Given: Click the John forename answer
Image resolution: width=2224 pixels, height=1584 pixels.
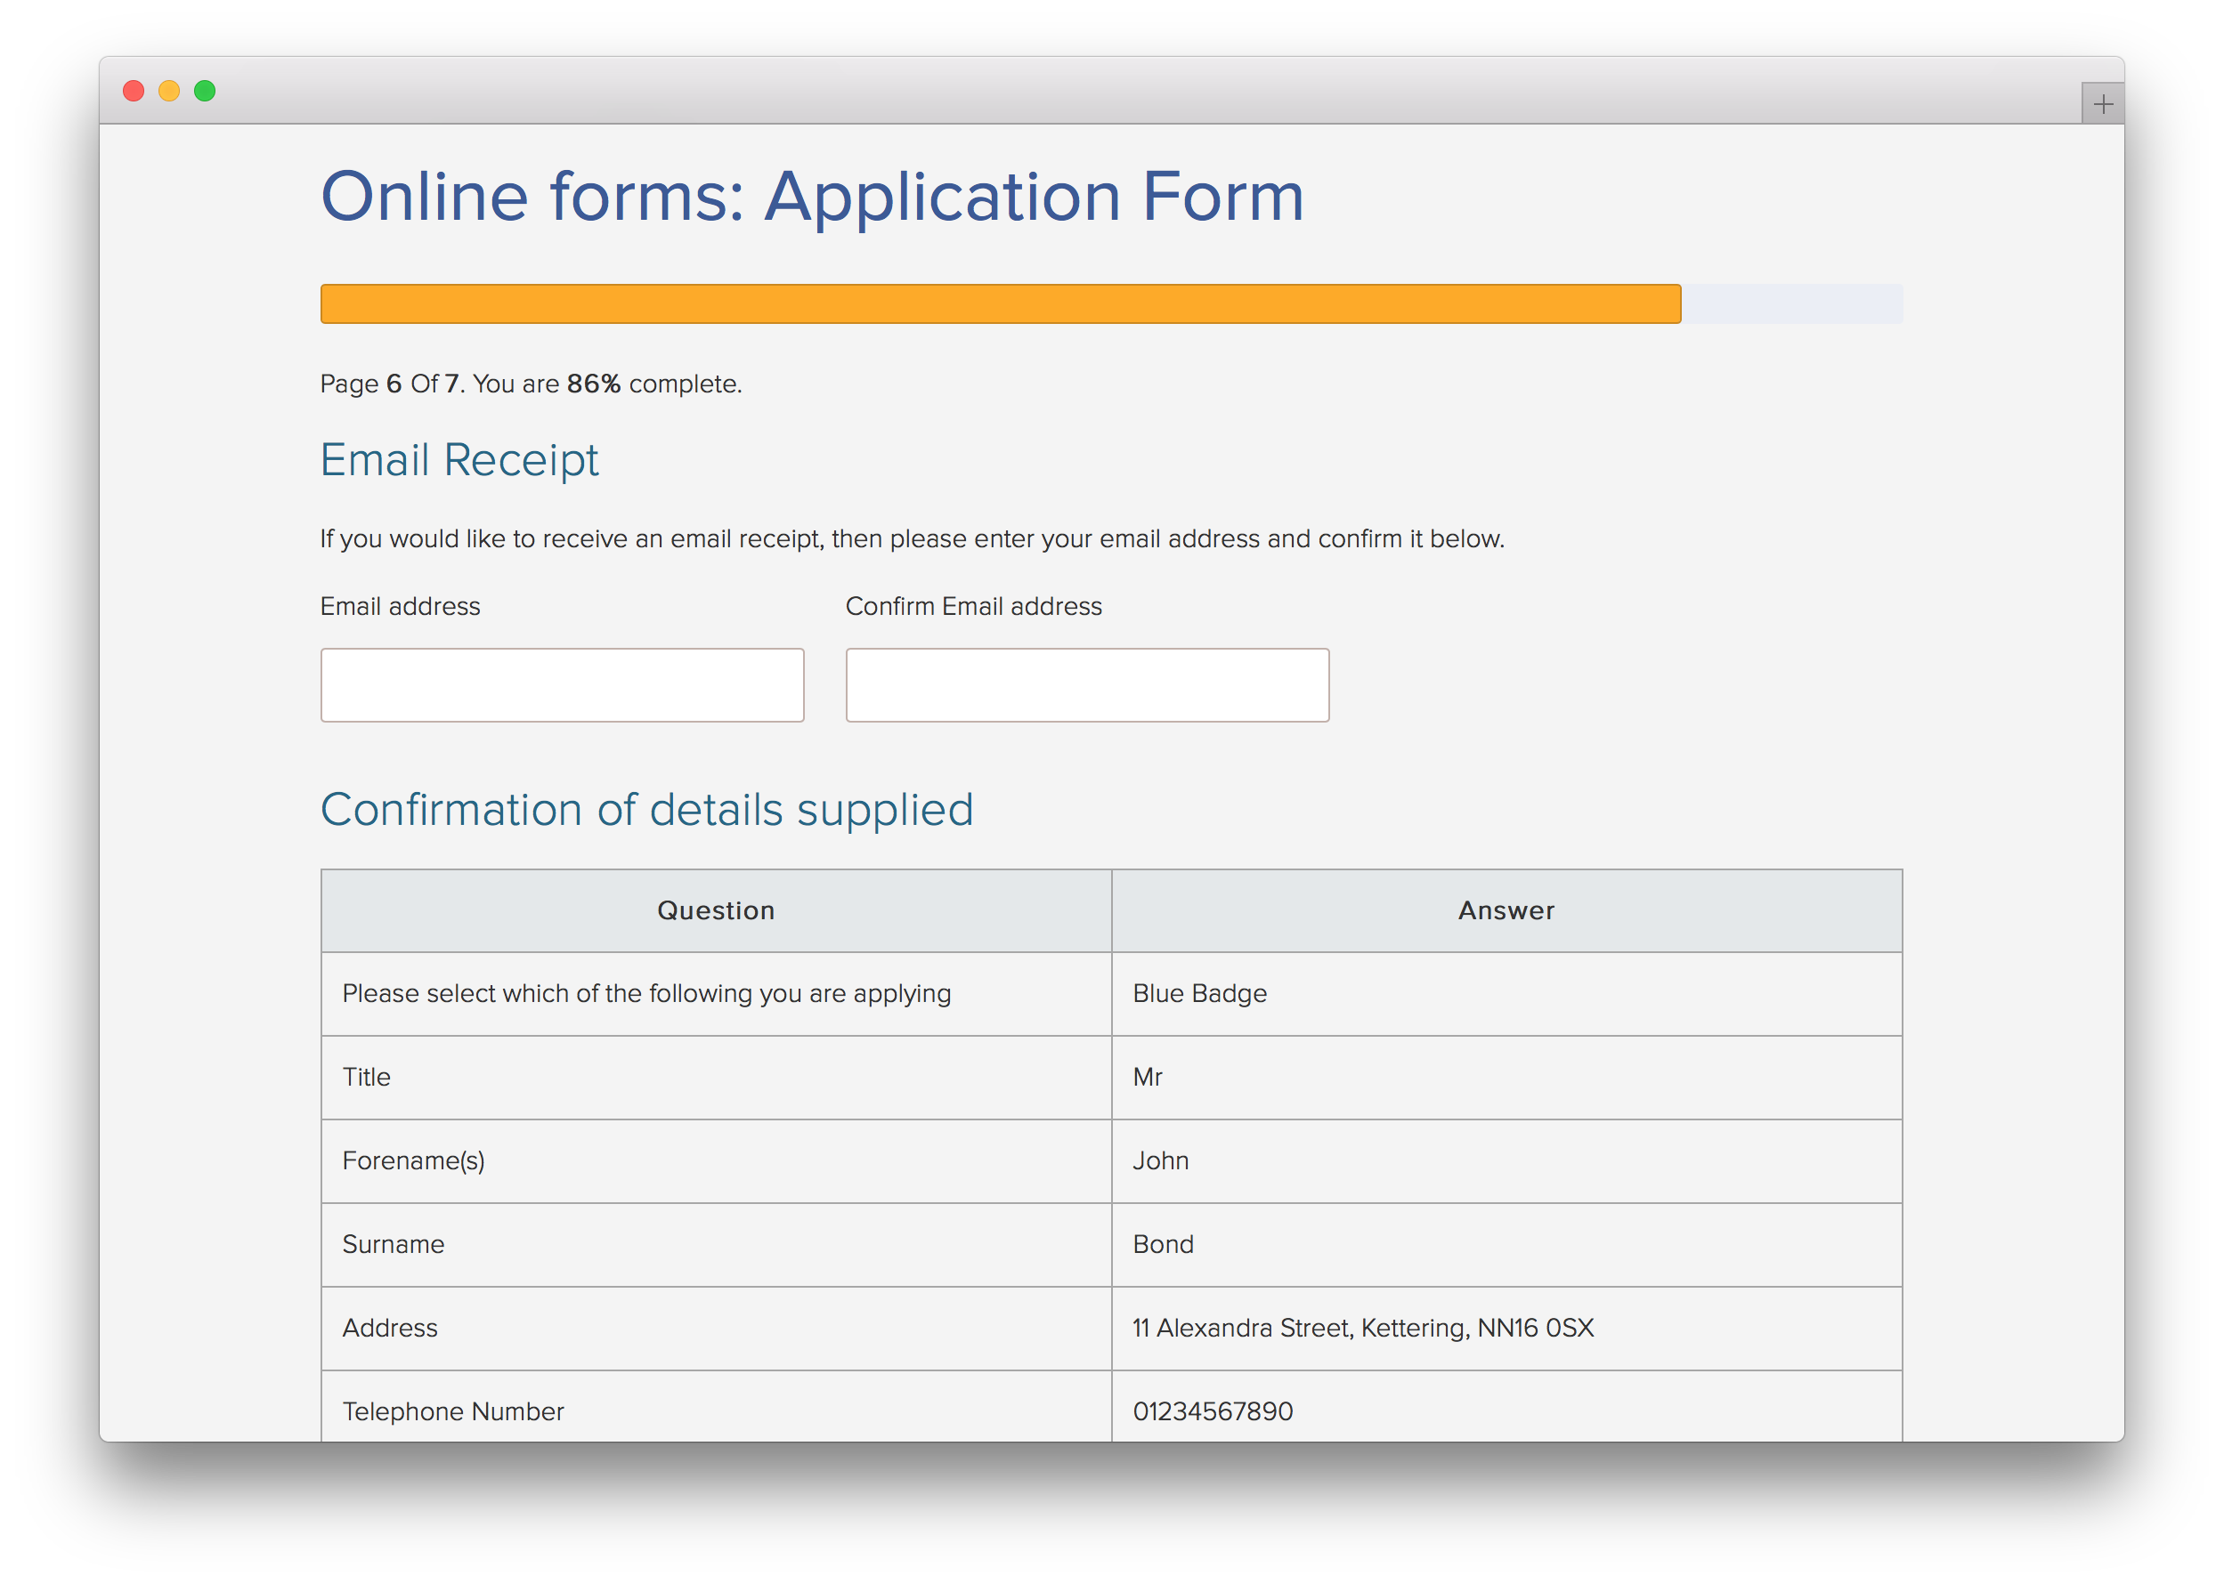Looking at the screenshot, I should pos(1160,1160).
